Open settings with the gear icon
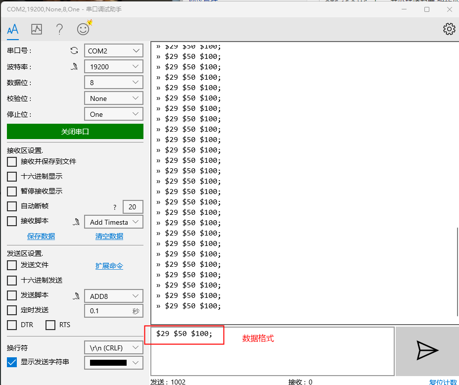The height and width of the screenshot is (385, 459). [449, 29]
